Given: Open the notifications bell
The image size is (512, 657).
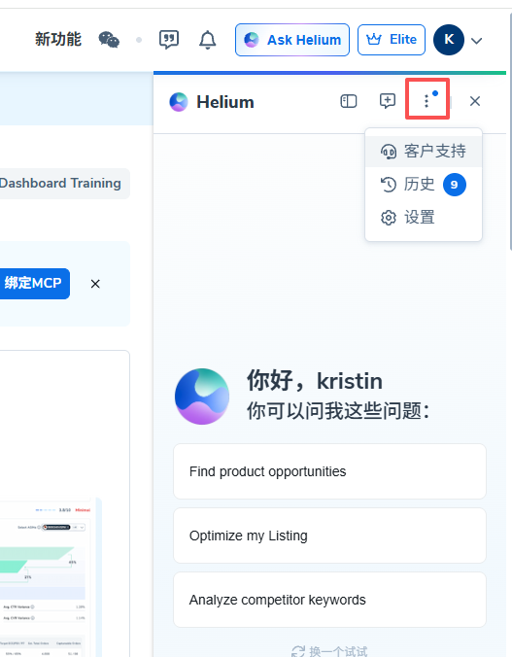Looking at the screenshot, I should pos(207,40).
